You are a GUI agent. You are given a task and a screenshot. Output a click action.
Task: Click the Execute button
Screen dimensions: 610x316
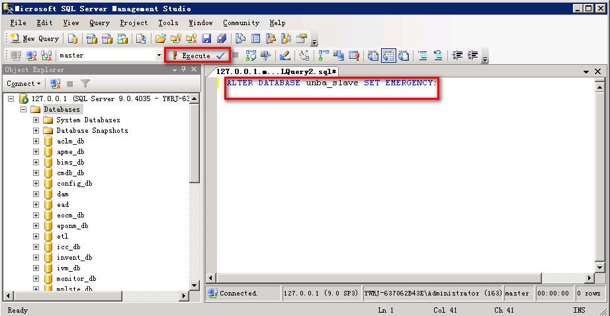click(191, 56)
